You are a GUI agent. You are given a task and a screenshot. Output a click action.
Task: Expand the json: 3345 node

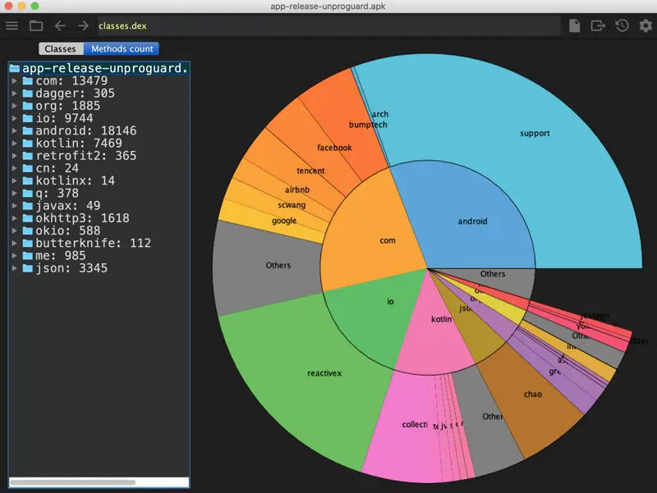(14, 268)
